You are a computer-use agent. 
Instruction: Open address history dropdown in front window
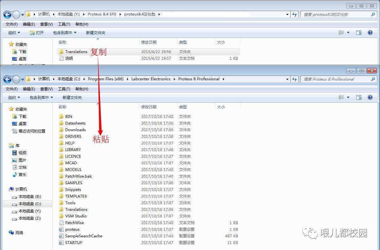[287, 79]
